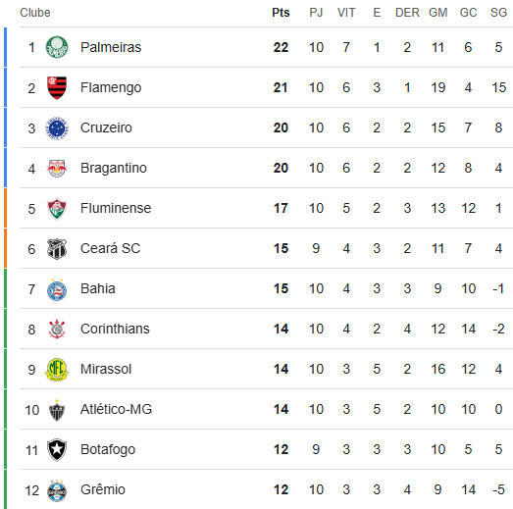Select the GM column header
The height and width of the screenshot is (509, 513).
[x=438, y=13]
